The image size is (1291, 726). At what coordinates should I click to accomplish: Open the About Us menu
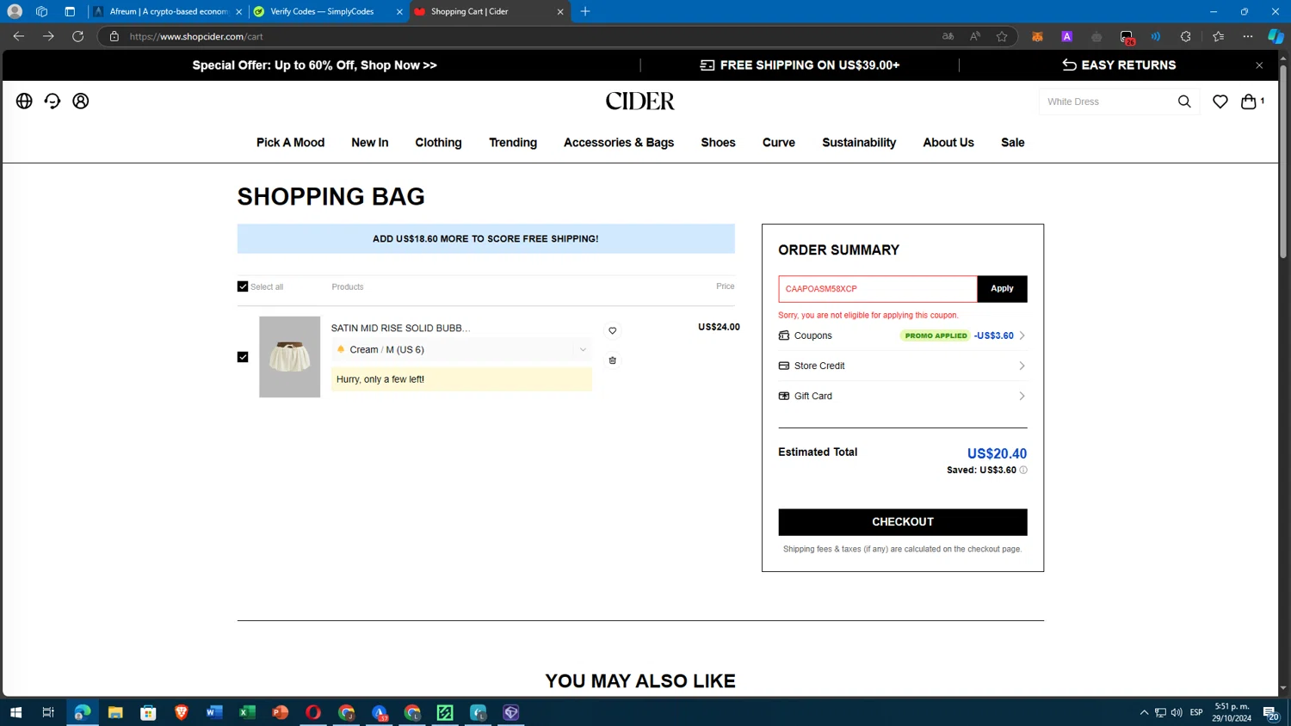948,143
